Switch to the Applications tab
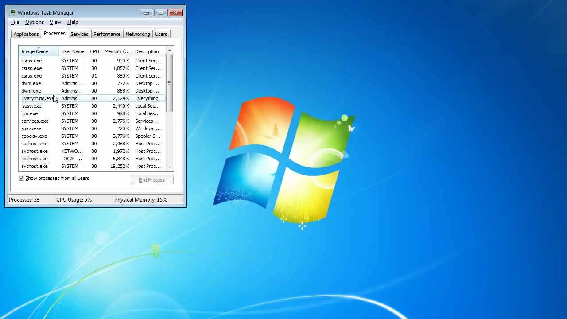 (26, 34)
